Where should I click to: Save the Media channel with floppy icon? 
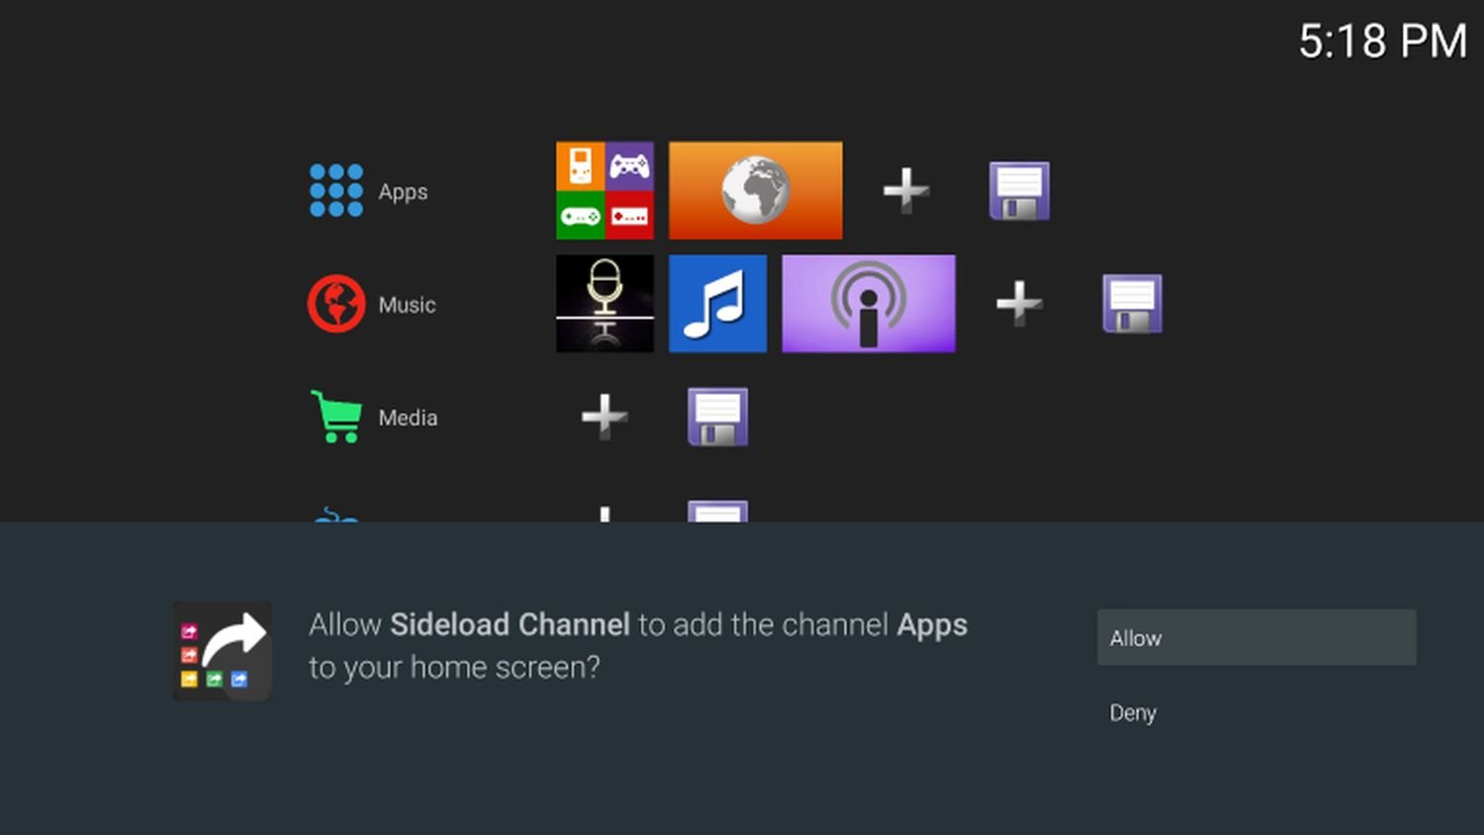coord(717,417)
